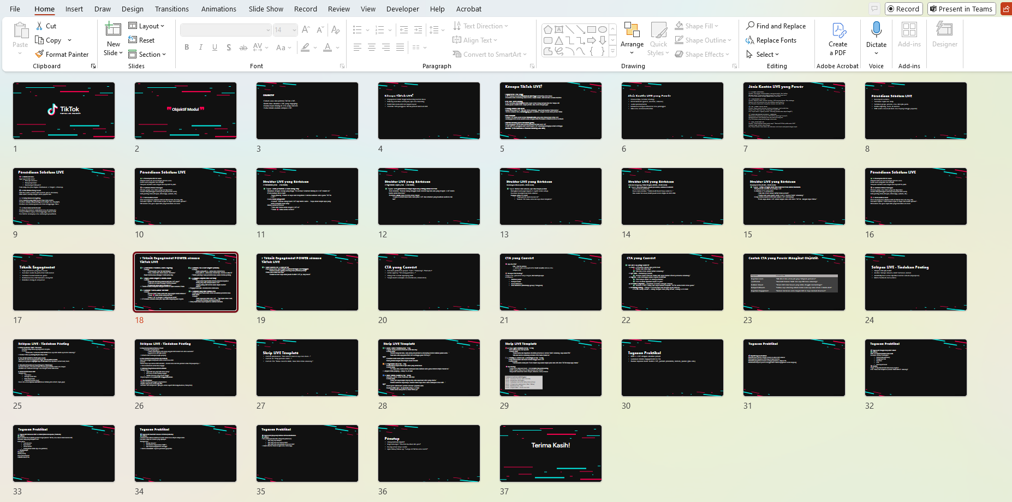
Task: Switch to the Insert tab
Action: point(74,9)
